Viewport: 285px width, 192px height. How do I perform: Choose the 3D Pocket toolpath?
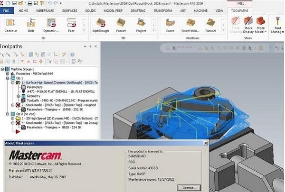(x=121, y=26)
